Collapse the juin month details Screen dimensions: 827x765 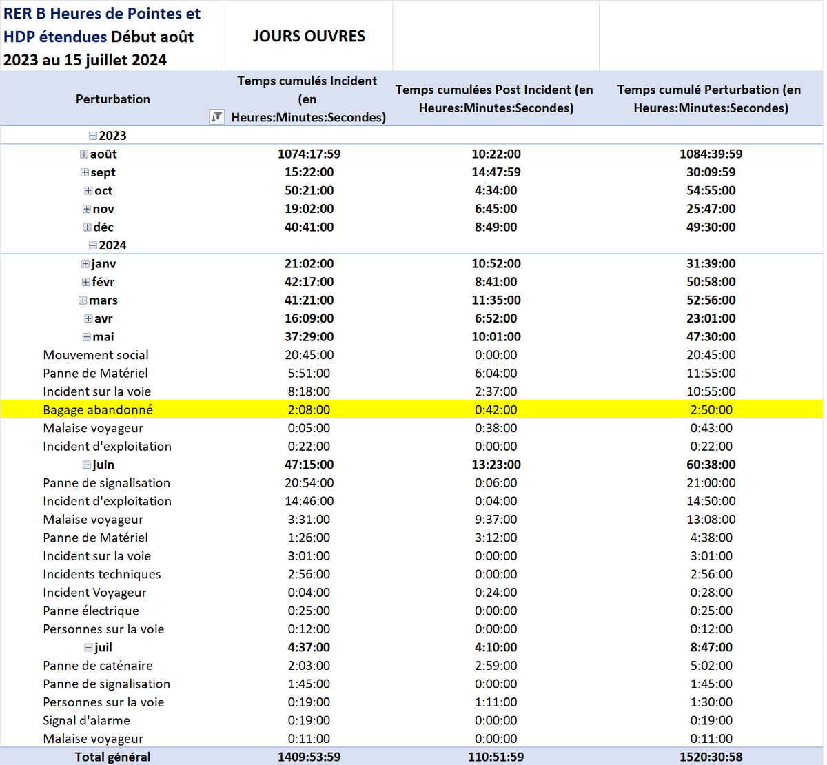(87, 465)
